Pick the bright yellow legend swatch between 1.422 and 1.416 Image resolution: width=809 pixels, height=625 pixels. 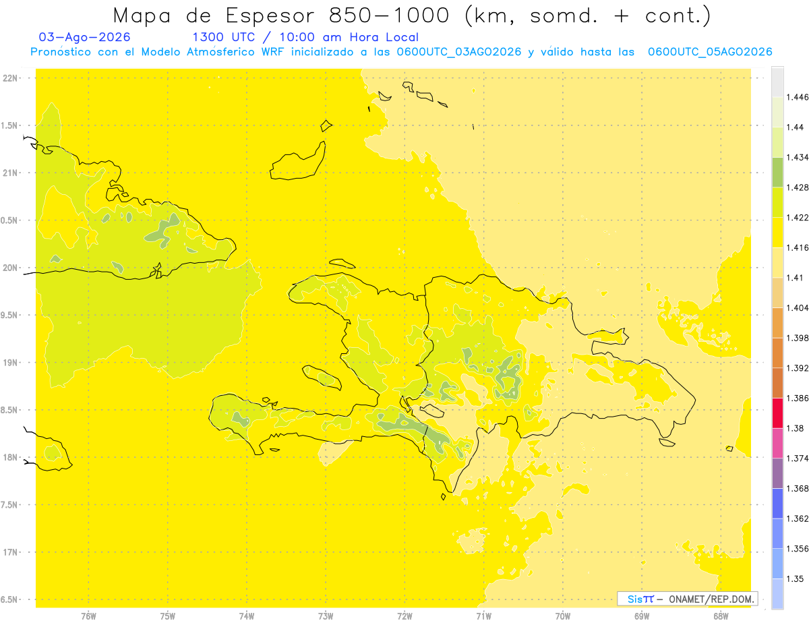[778, 232]
